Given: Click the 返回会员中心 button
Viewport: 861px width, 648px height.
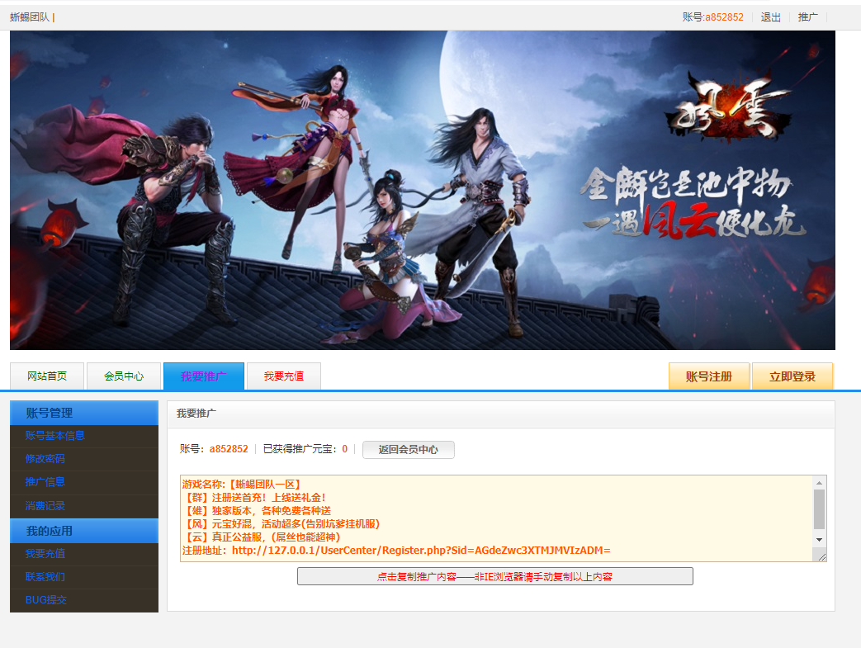Looking at the screenshot, I should [x=408, y=450].
